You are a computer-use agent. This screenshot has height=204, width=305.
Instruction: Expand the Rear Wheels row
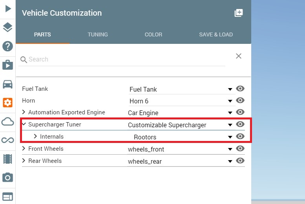pyautogui.click(x=24, y=161)
